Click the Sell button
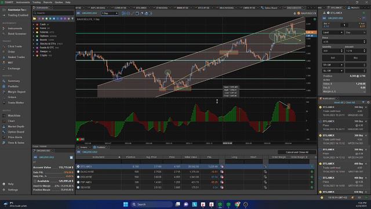The height and width of the screenshot is (209, 371). pos(333,58)
